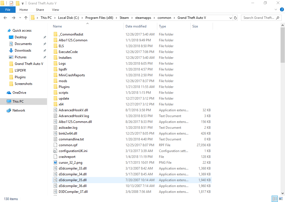The image size is (285, 202).
Task: Open the Share ribbon tab
Action: (40, 10)
